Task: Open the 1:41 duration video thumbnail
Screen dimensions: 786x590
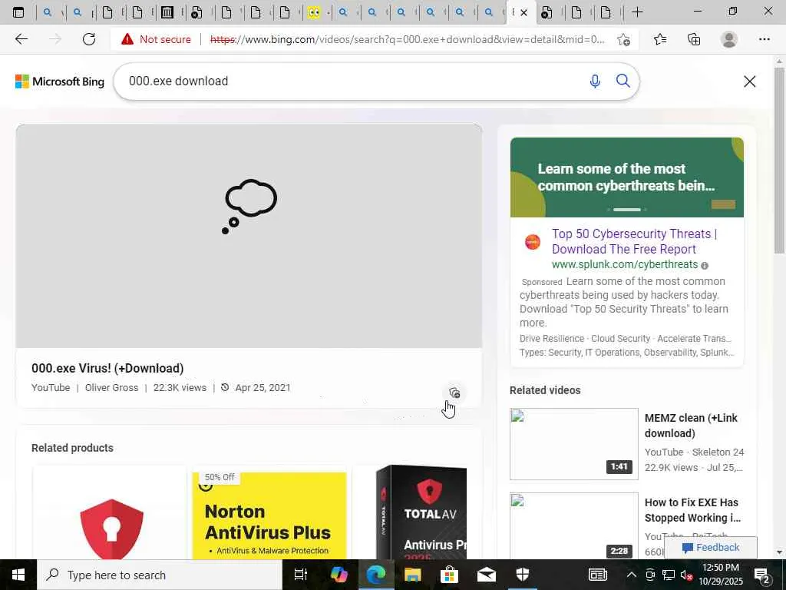Action: pyautogui.click(x=574, y=444)
